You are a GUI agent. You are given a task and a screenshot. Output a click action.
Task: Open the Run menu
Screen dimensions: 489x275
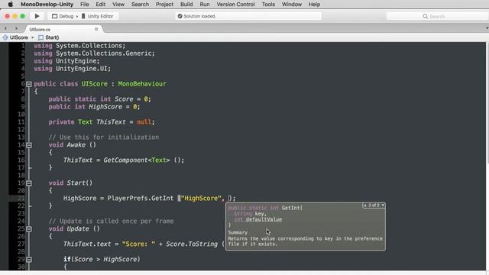[x=205, y=5]
